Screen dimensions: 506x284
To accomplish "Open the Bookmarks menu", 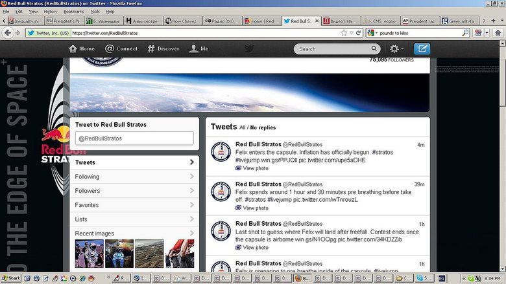I will (x=73, y=11).
